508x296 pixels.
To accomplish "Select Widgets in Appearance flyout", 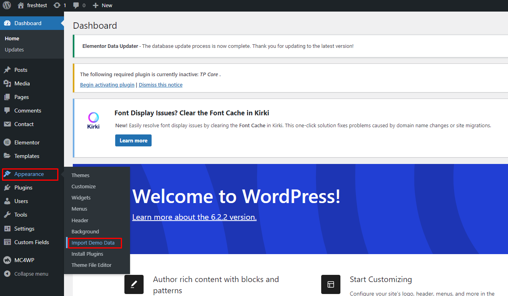I will (x=81, y=197).
